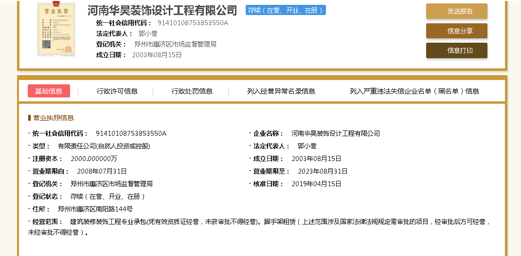Click the 信息打印 button
This screenshot has height=256, width=521.
[x=456, y=50]
